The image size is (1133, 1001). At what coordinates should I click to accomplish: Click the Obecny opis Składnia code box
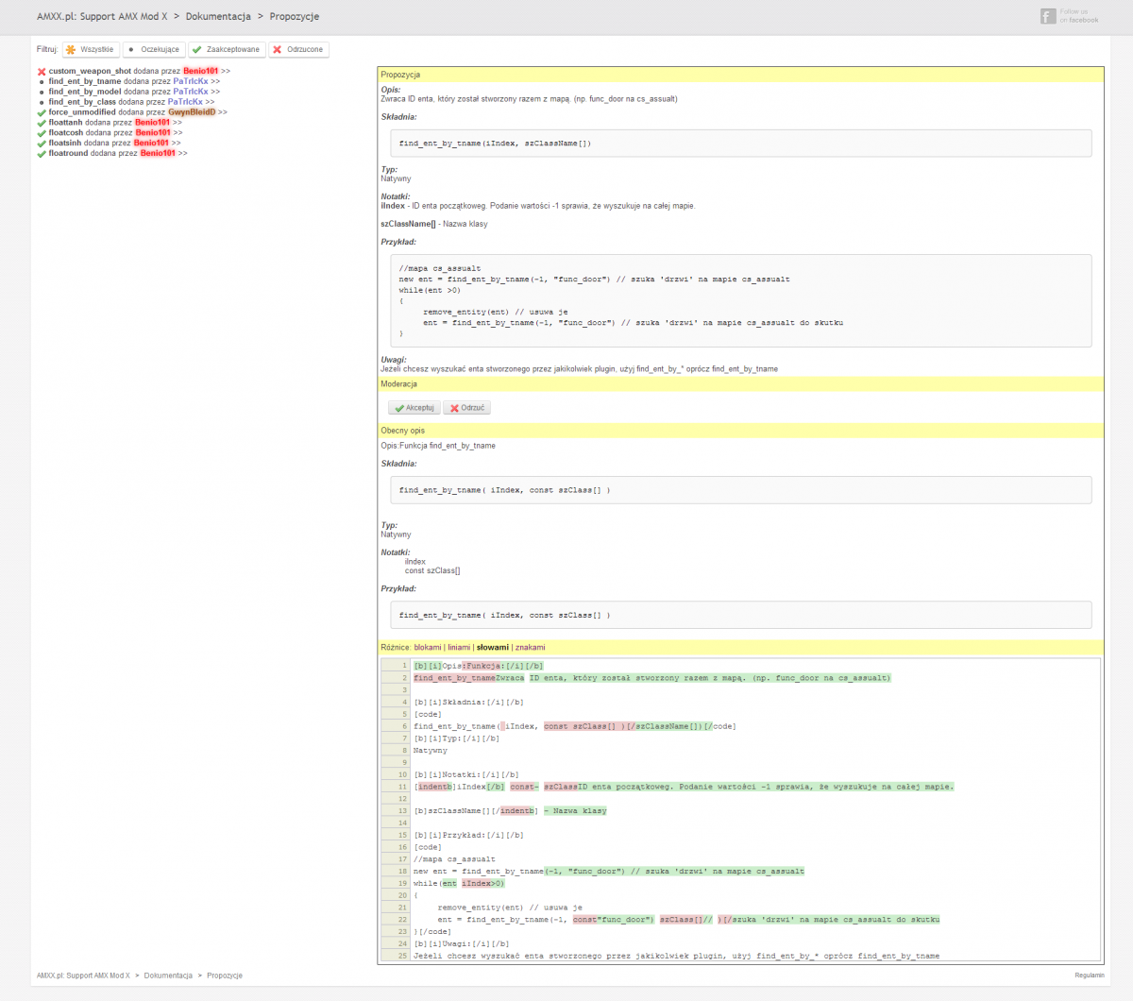[740, 490]
